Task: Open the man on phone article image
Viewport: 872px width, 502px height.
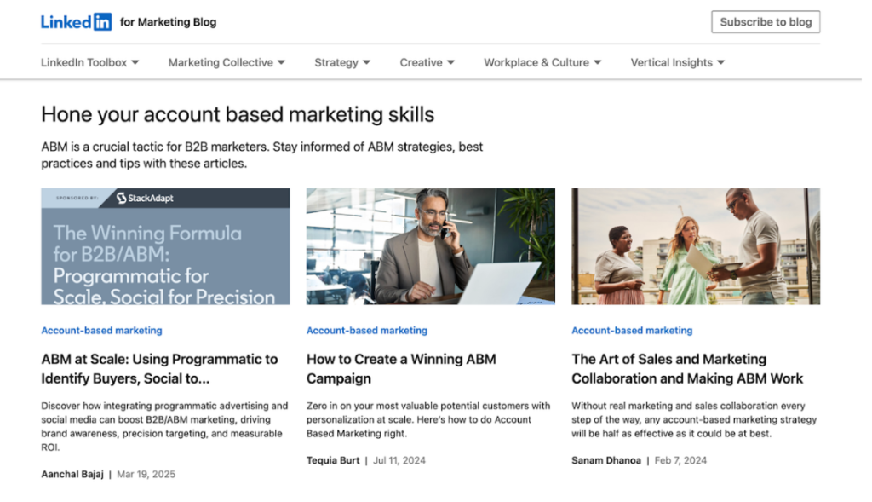Action: (430, 246)
